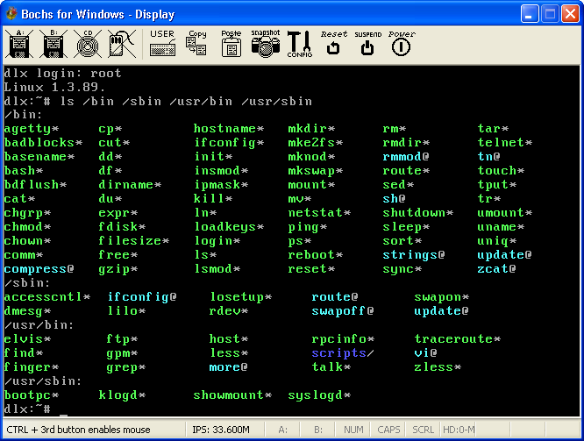The image size is (584, 441).
Task: Click the USER keyboard shortcut button
Action: (162, 44)
